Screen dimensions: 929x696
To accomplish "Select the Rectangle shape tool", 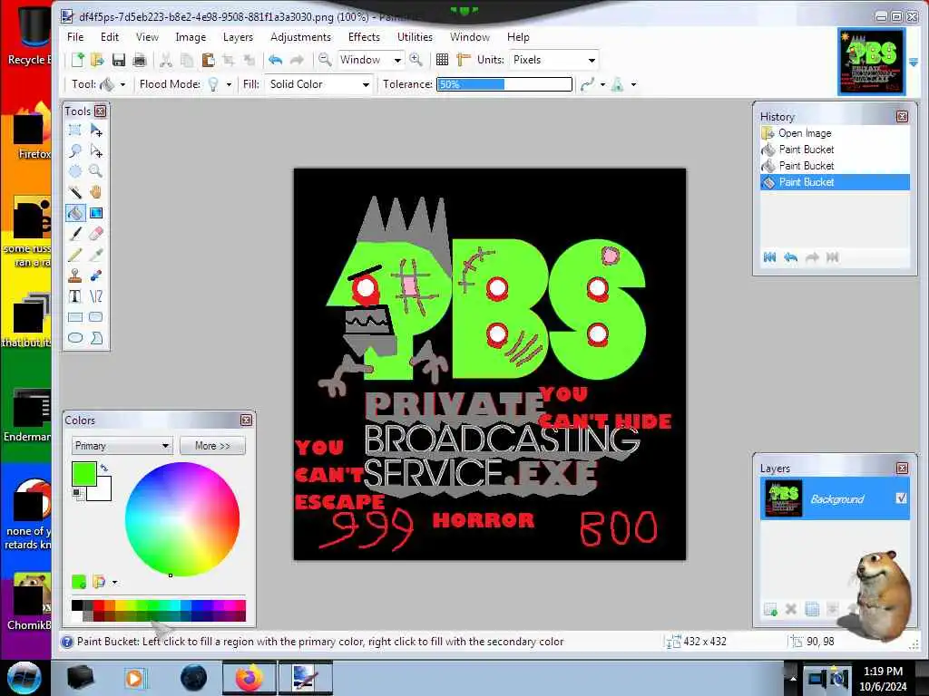I will tap(75, 317).
